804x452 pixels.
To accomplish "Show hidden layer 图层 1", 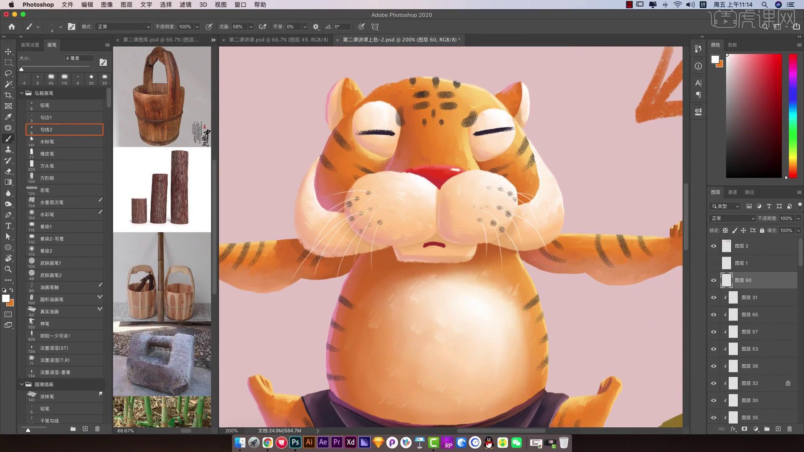I will [714, 263].
